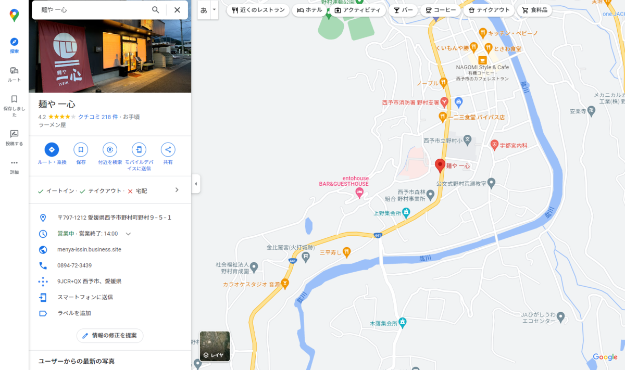Click the くいもんや勝 restaurant marker
Screen dimensions: 625x370
coord(473,47)
